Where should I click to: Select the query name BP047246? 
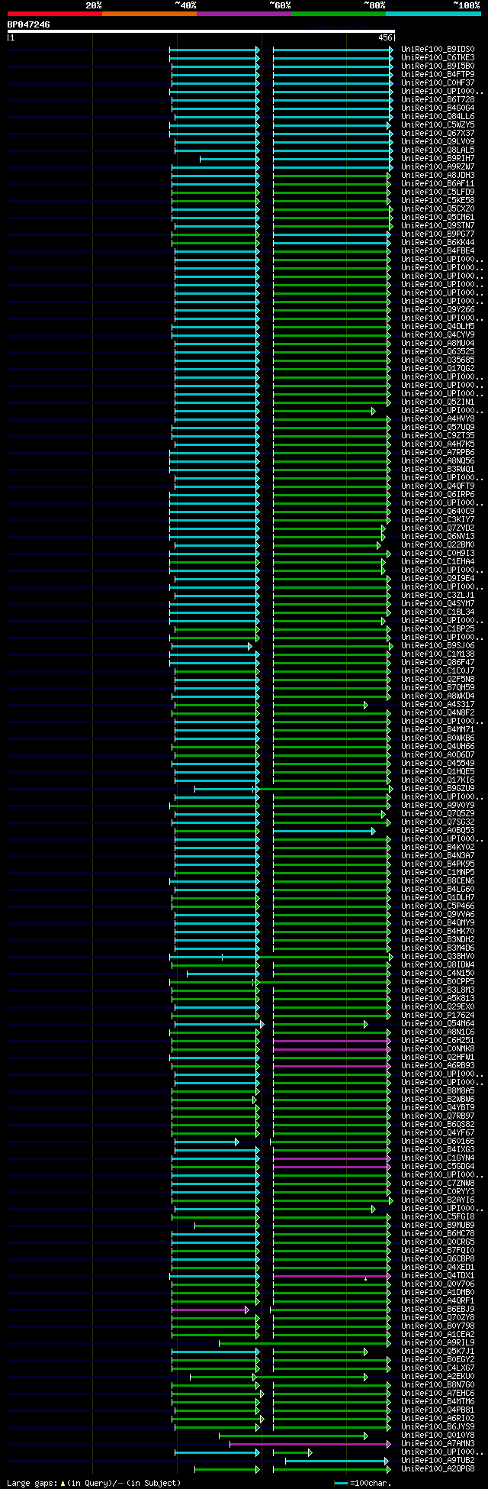[29, 24]
